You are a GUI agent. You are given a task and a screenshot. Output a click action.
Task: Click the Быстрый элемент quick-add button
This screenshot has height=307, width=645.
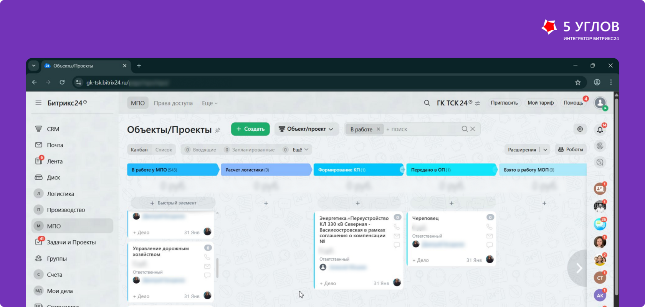coord(173,203)
